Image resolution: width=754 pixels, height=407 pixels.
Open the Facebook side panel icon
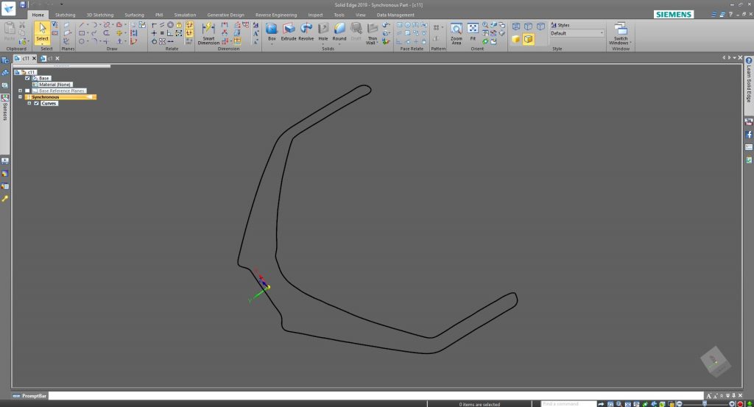click(749, 135)
